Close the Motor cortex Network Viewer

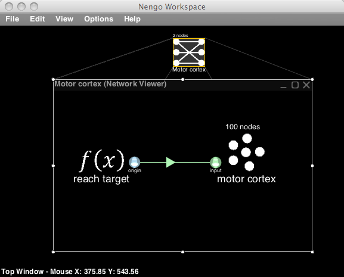[306, 85]
